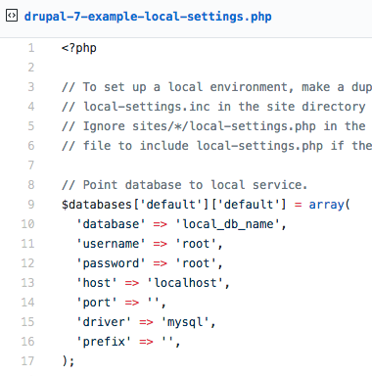This screenshot has width=372, height=376.
Task: Click the code file icon beside filename
Action: point(12,16)
